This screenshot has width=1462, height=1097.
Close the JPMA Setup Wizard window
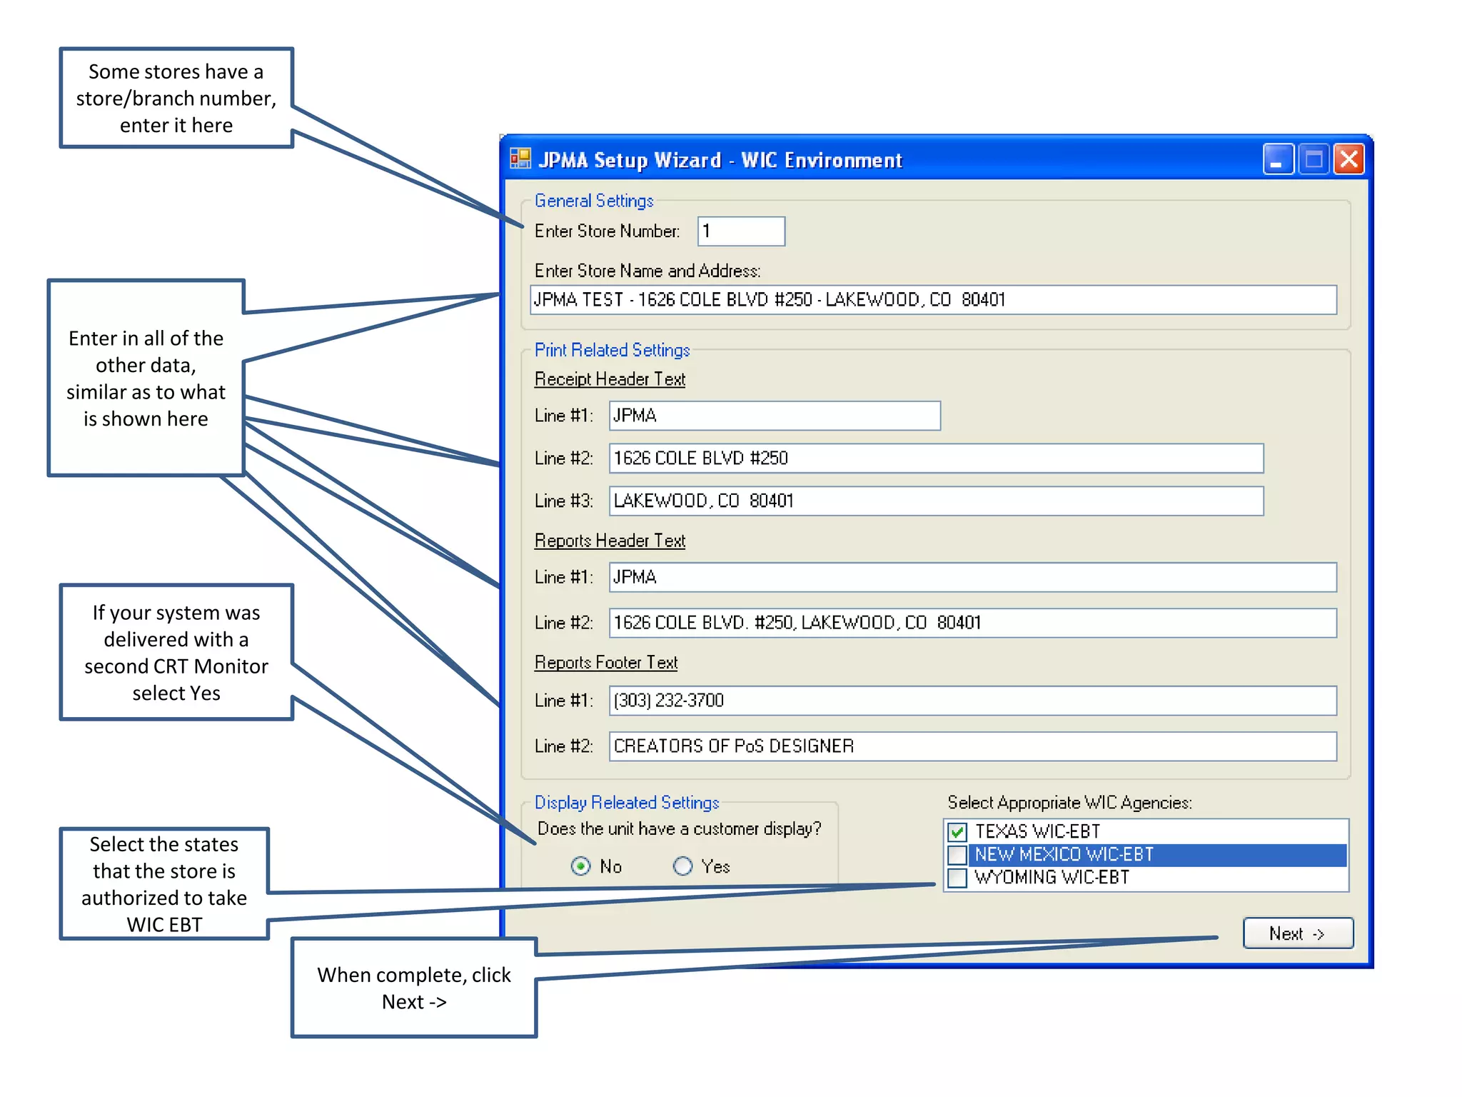(x=1348, y=159)
